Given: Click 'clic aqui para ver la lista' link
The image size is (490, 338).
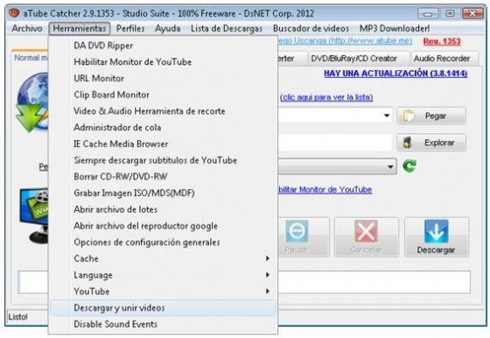Looking at the screenshot, I should click(x=326, y=97).
